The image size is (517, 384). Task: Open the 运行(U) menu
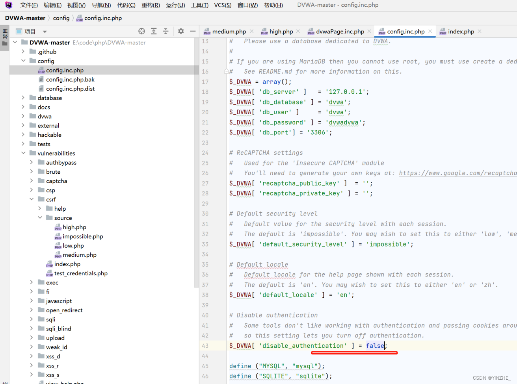175,5
